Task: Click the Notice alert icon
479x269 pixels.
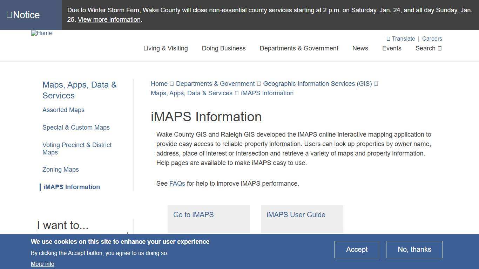Action: click(8, 14)
